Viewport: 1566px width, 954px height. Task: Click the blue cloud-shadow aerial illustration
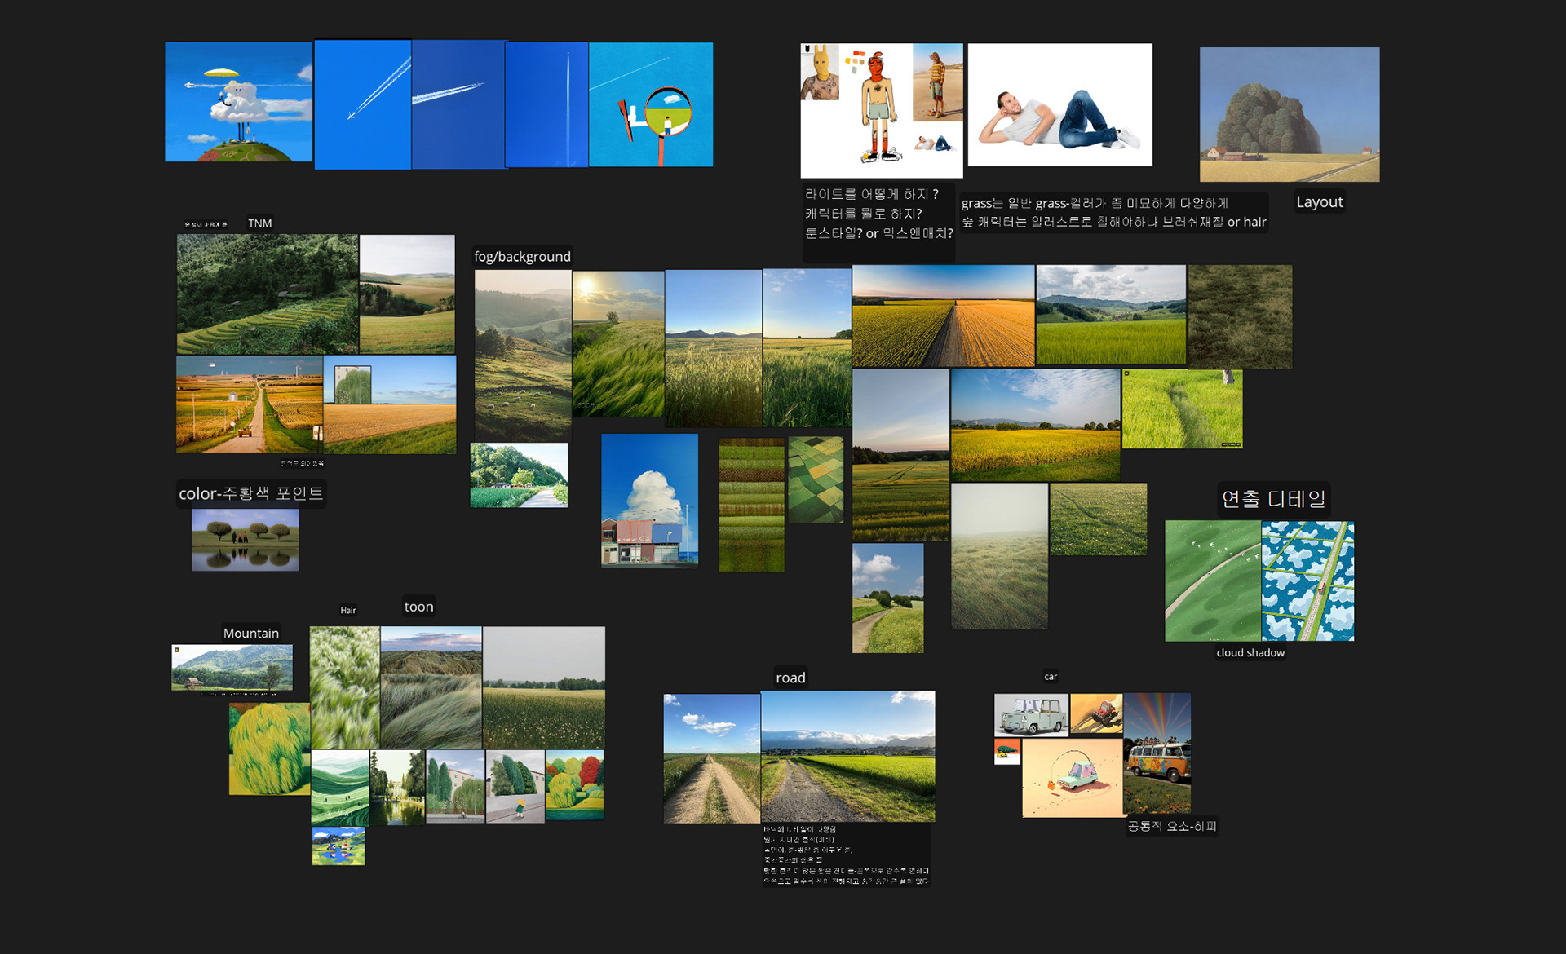click(1307, 581)
